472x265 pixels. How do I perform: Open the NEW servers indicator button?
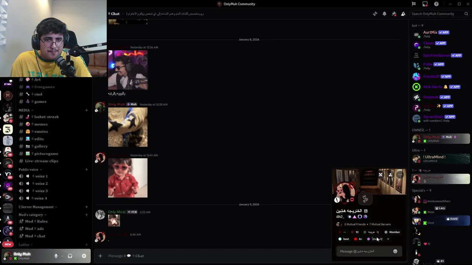pyautogui.click(x=8, y=244)
